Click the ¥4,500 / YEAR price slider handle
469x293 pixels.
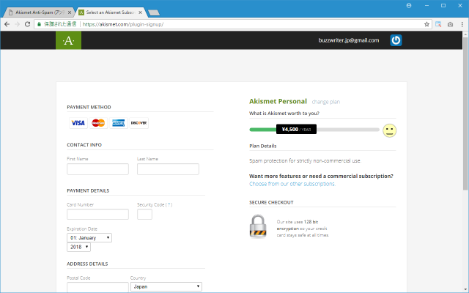click(296, 129)
